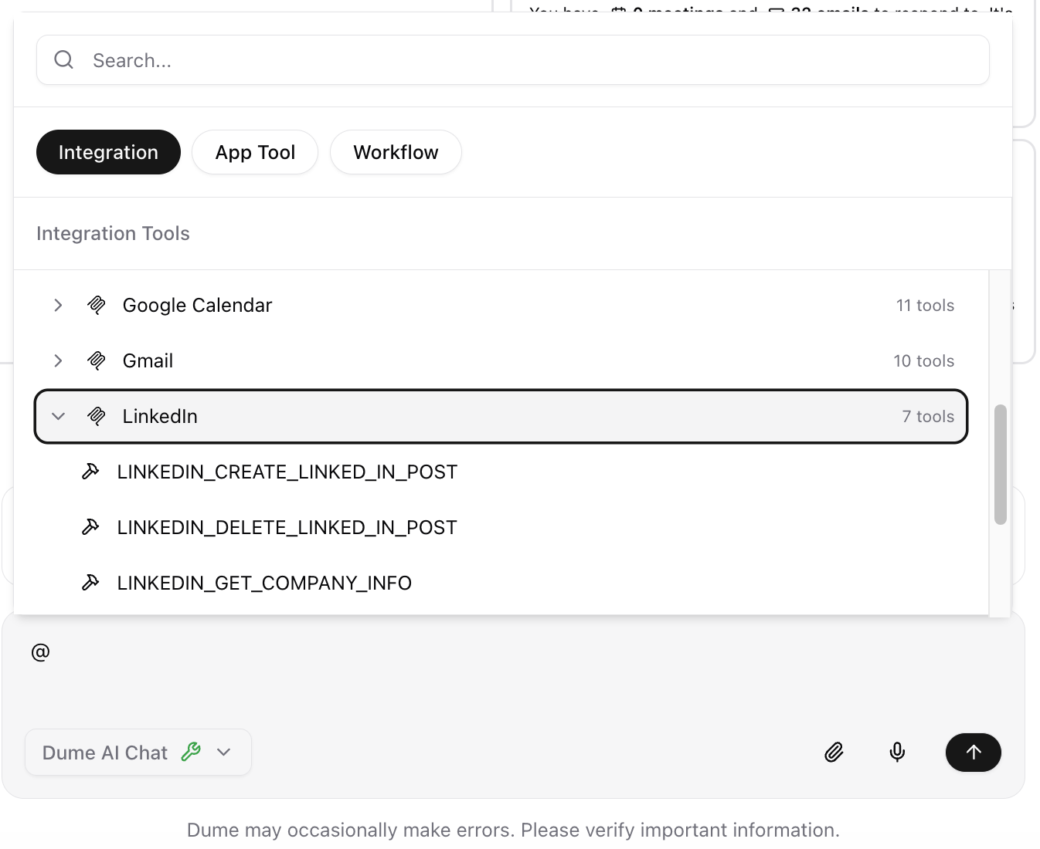The width and height of the screenshot is (1040, 849).
Task: Click the Gmail integration icon
Action: click(x=97, y=360)
